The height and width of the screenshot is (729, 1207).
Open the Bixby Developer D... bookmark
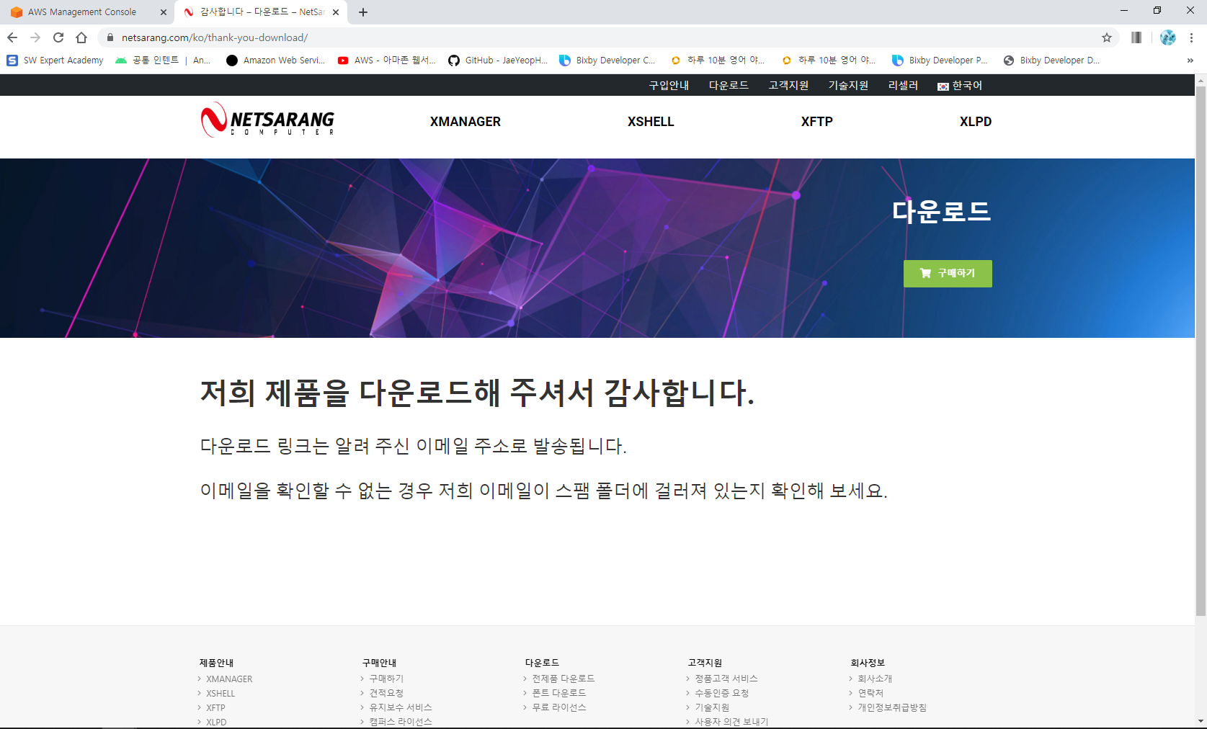pyautogui.click(x=1051, y=61)
